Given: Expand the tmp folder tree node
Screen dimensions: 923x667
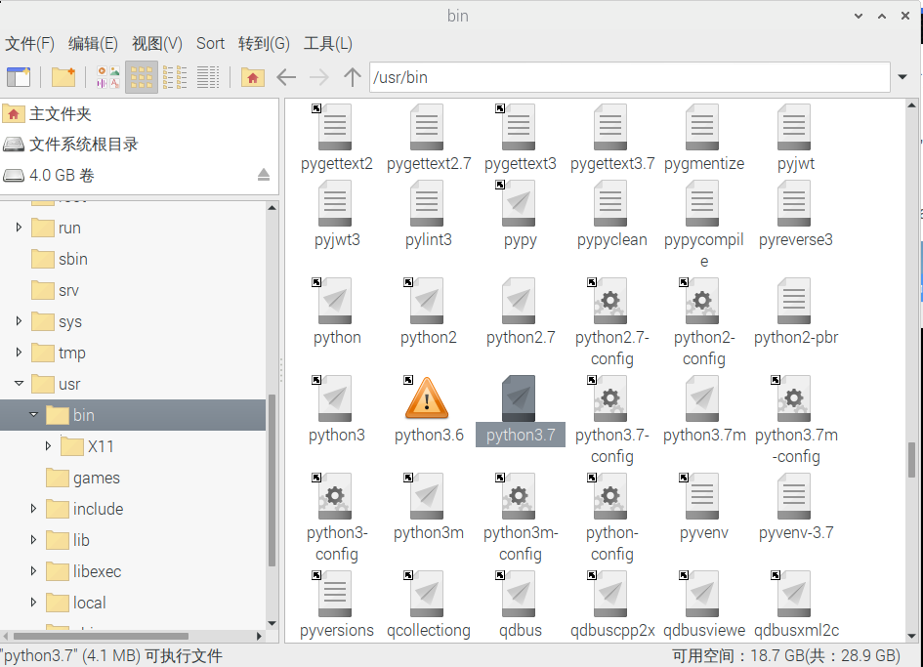Looking at the screenshot, I should 19,352.
